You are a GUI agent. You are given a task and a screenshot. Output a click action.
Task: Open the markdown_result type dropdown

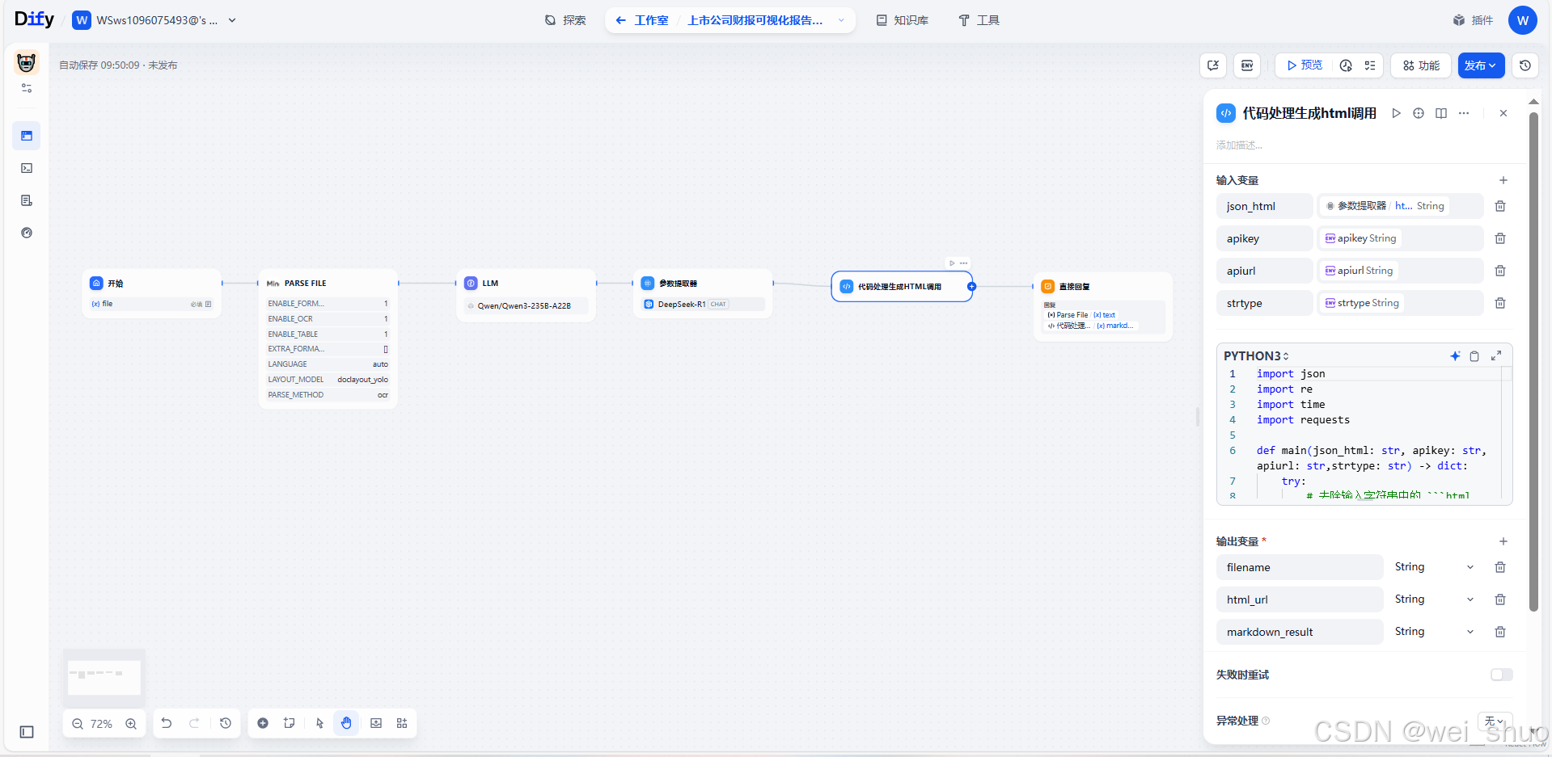coord(1435,632)
